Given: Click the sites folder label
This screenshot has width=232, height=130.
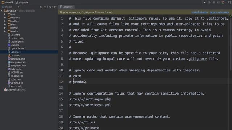Looking at the screenshot, I should click(x=13, y=25).
